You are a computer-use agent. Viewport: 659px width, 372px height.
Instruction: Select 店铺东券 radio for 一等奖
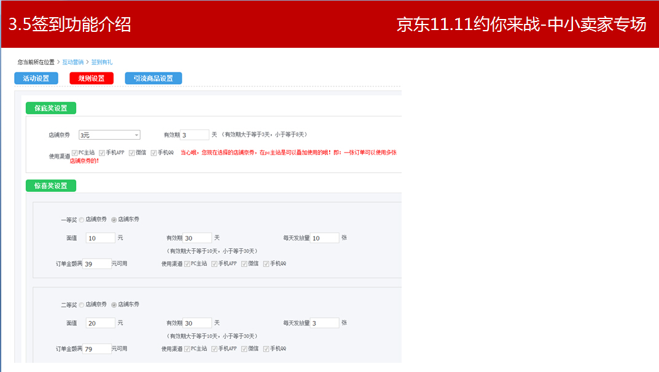pyautogui.click(x=114, y=220)
